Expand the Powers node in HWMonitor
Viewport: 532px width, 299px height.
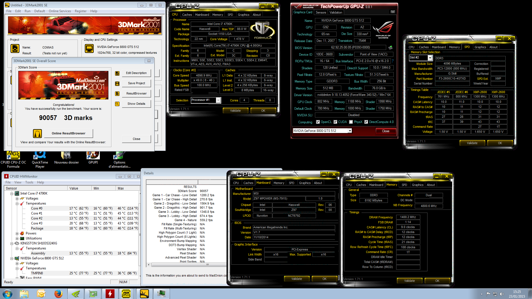(x=17, y=234)
